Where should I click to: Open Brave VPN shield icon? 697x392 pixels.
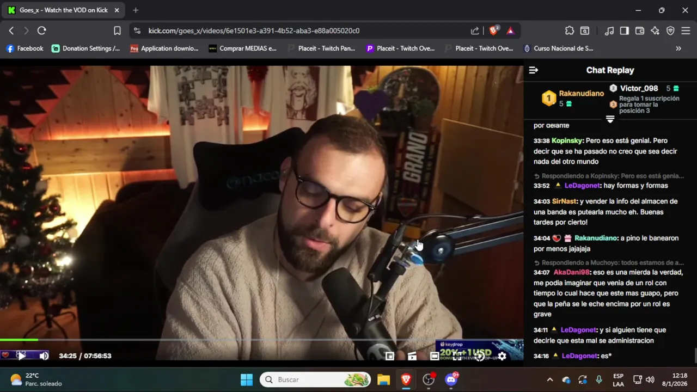670,30
